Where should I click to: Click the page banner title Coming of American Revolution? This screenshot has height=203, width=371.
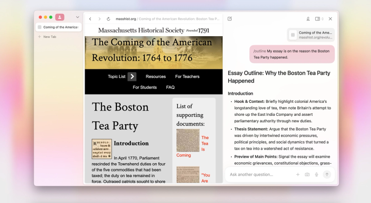pos(152,50)
